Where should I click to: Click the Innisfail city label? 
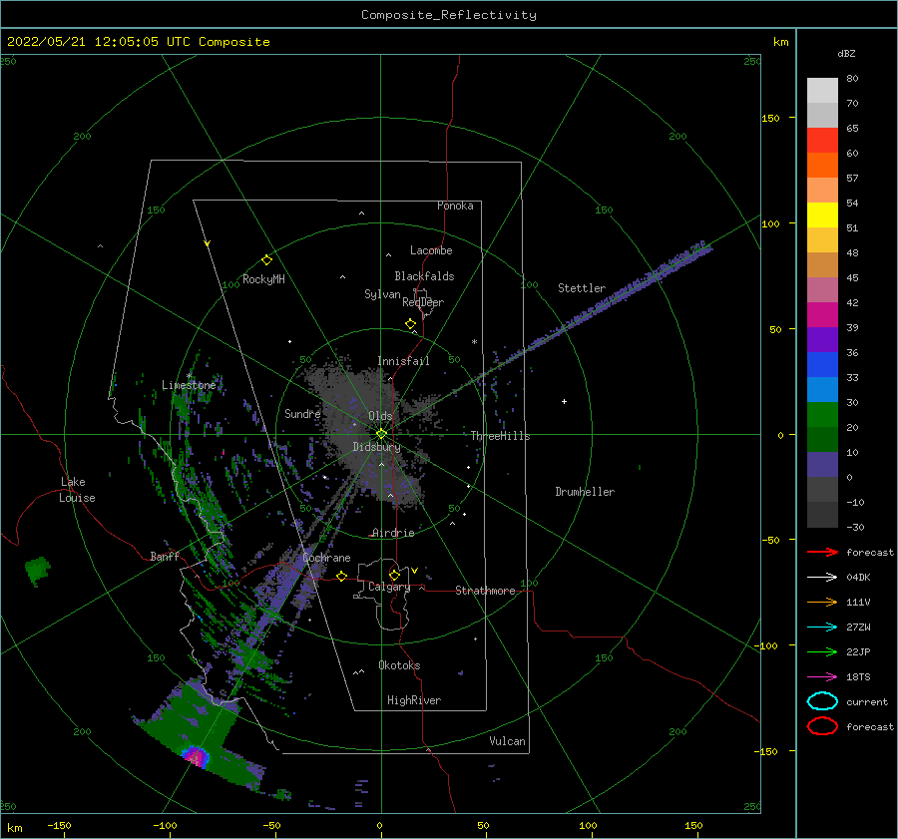click(x=403, y=361)
